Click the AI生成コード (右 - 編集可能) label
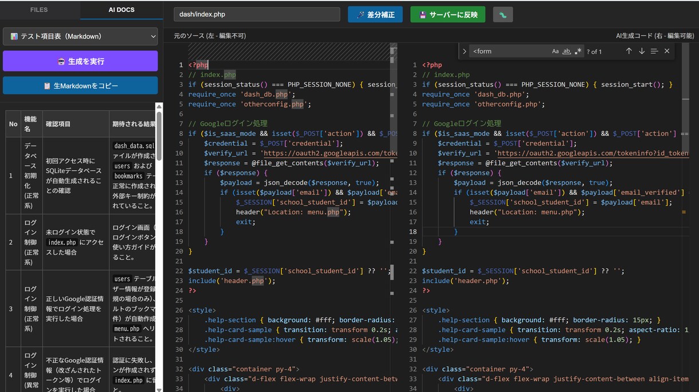The image size is (699, 392). pos(655,36)
